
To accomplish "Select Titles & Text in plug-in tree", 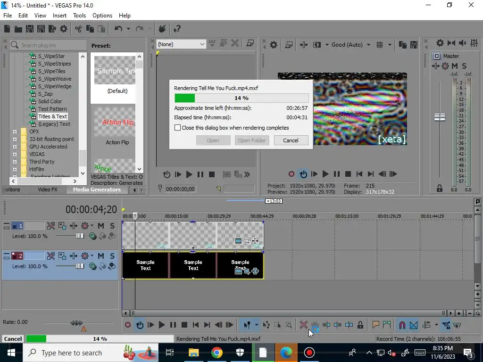I will coord(52,116).
